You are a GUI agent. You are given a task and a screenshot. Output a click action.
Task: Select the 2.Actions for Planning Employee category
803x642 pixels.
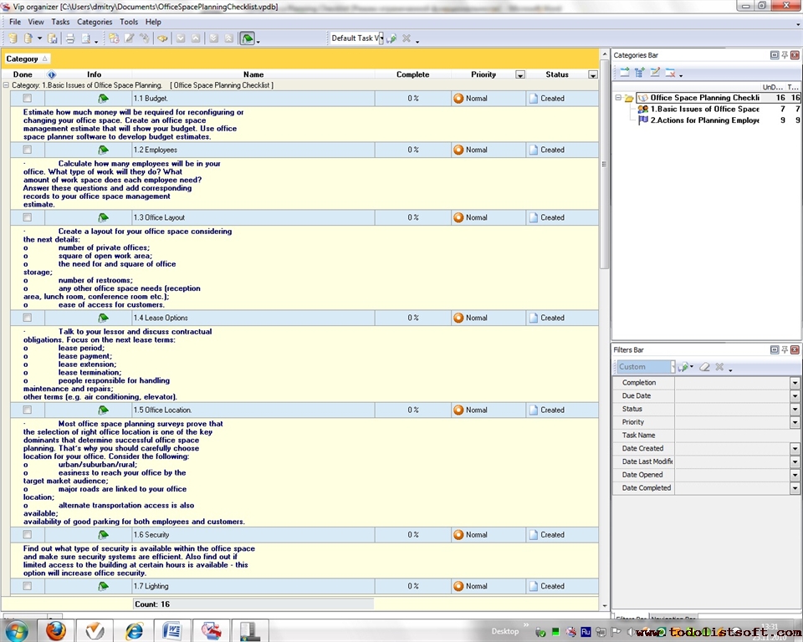[x=704, y=120]
